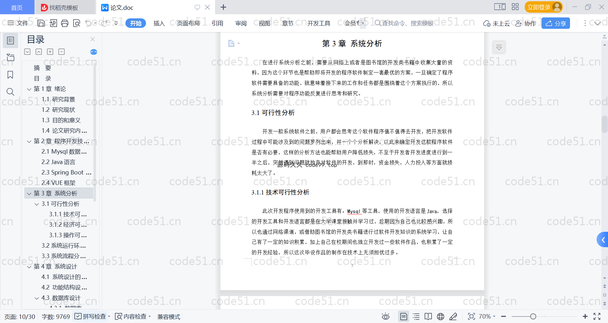Image resolution: width=608 pixels, height=323 pixels.
Task: Switch to outline view icon
Action: point(416,316)
